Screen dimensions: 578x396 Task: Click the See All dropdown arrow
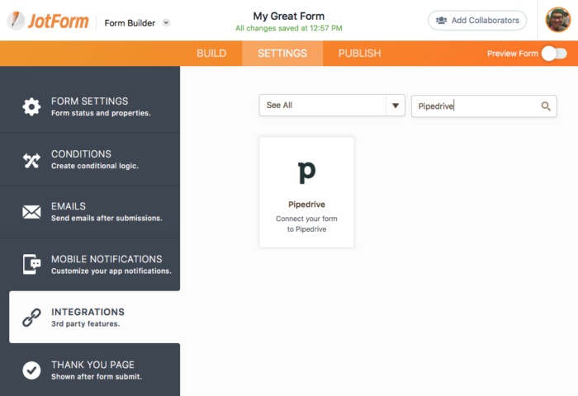[396, 106]
